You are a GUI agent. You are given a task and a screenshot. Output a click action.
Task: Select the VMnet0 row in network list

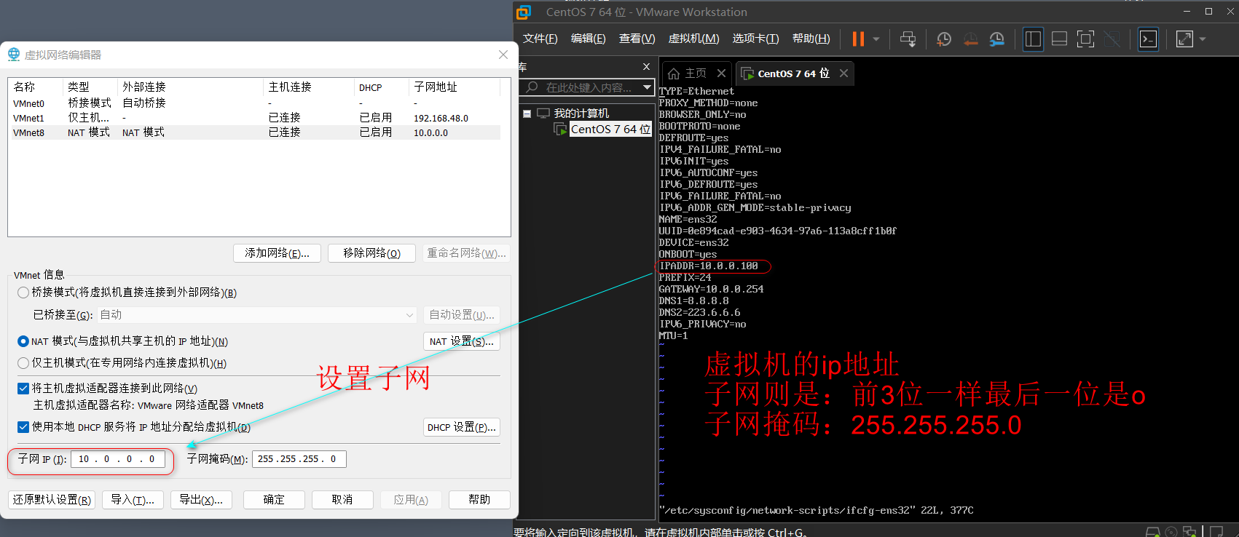coord(254,103)
